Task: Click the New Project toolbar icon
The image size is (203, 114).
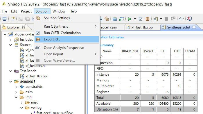Action: pos(13,19)
